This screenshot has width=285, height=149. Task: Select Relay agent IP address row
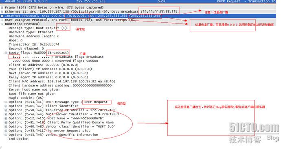point(48,77)
